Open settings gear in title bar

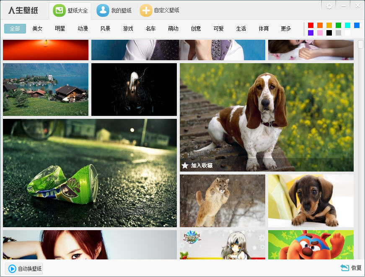(329, 6)
